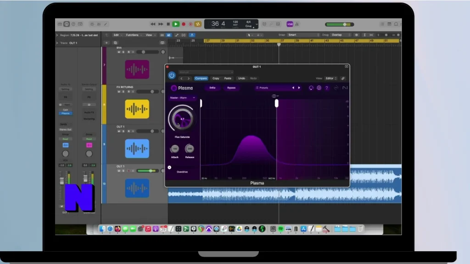Click the Compare button
Screen dimensions: 470x264
click(x=201, y=78)
